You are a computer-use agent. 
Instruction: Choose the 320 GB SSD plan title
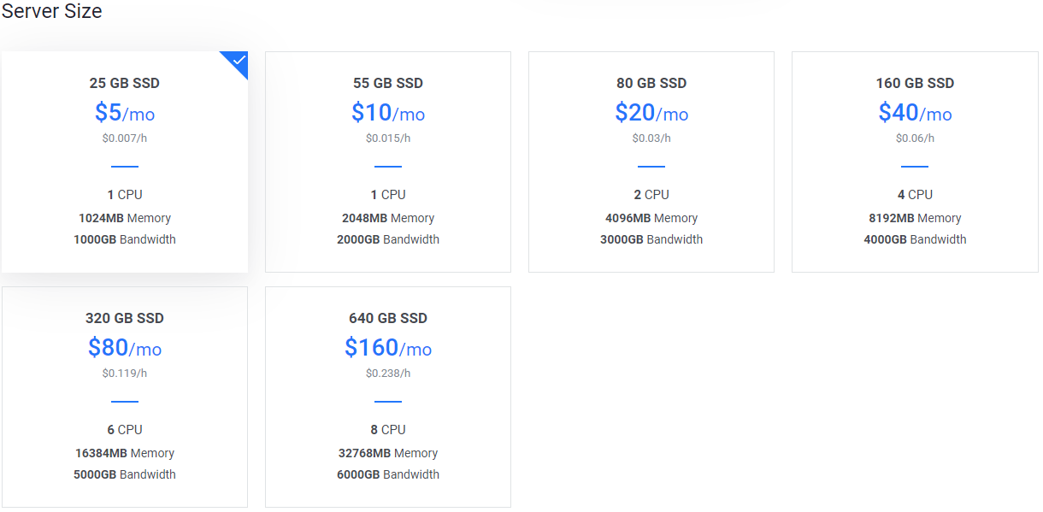click(125, 318)
